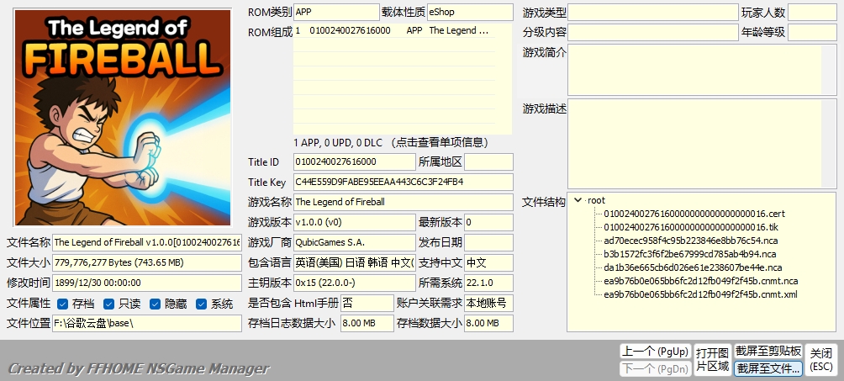Image resolution: width=844 pixels, height=381 pixels.
Task: Go to previous item with 上一个 (PgUp)
Action: pyautogui.click(x=655, y=352)
